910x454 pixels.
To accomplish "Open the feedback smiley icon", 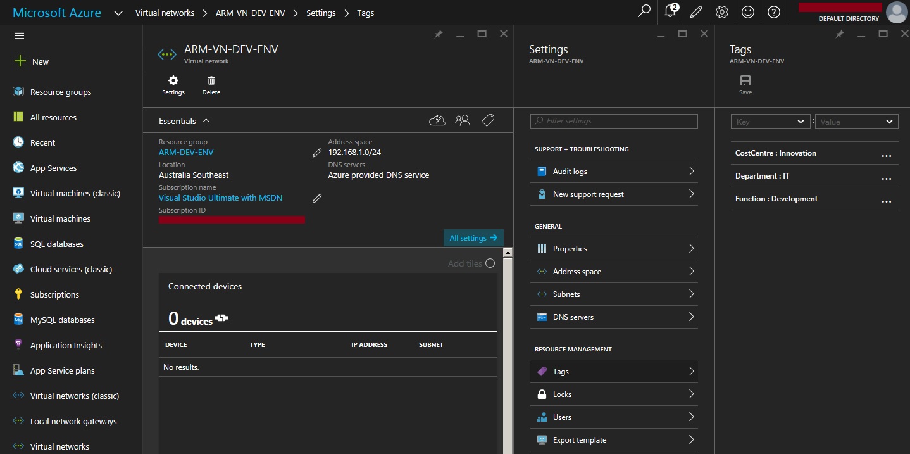I will tap(747, 12).
